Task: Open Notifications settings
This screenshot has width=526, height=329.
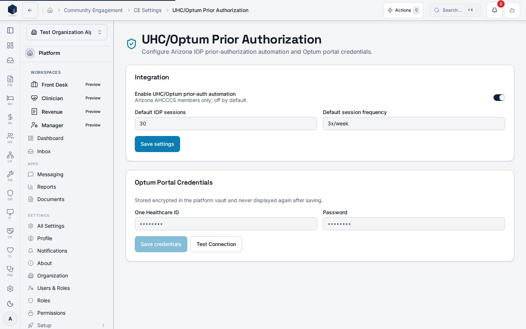Action: click(67, 251)
